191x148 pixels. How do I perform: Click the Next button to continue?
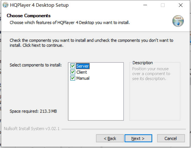pyautogui.click(x=138, y=138)
